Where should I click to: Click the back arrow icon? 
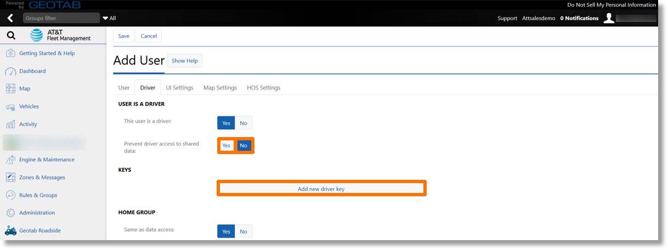10,18
